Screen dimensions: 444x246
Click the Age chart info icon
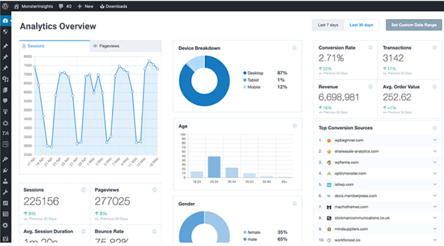(x=294, y=126)
